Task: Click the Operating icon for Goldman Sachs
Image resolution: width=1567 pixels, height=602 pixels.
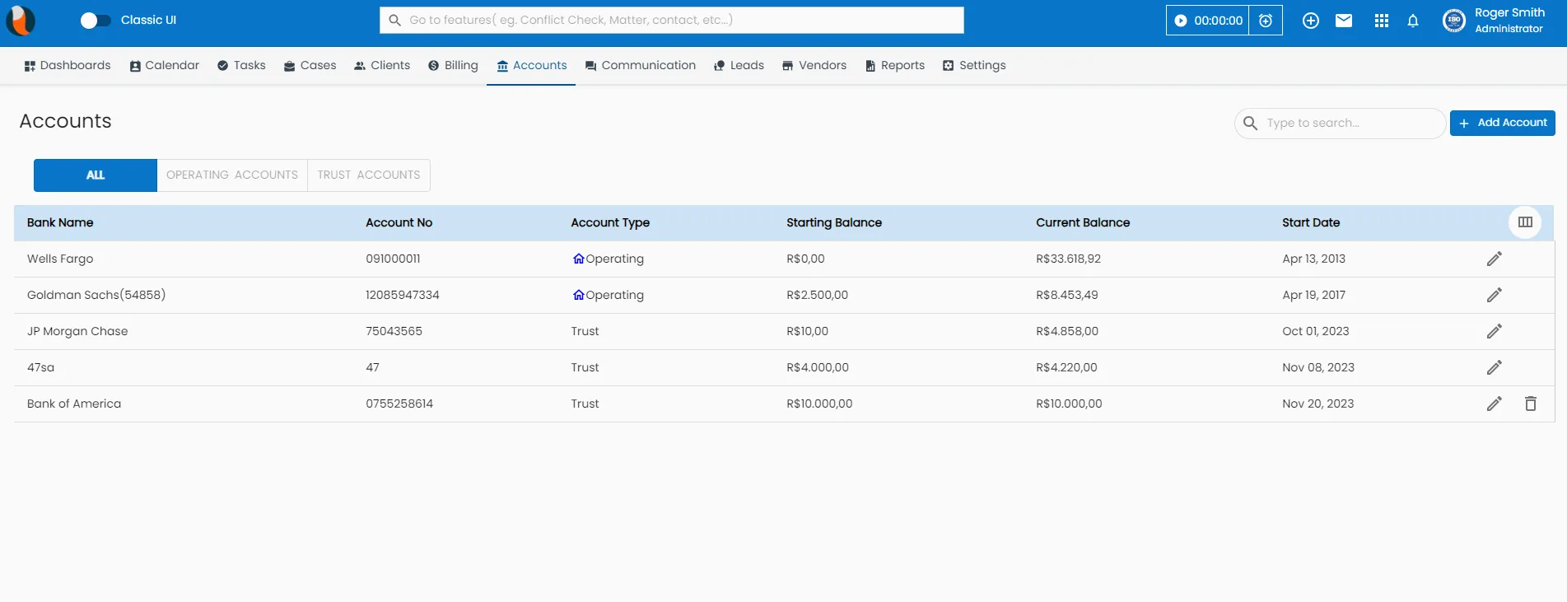Action: point(578,295)
